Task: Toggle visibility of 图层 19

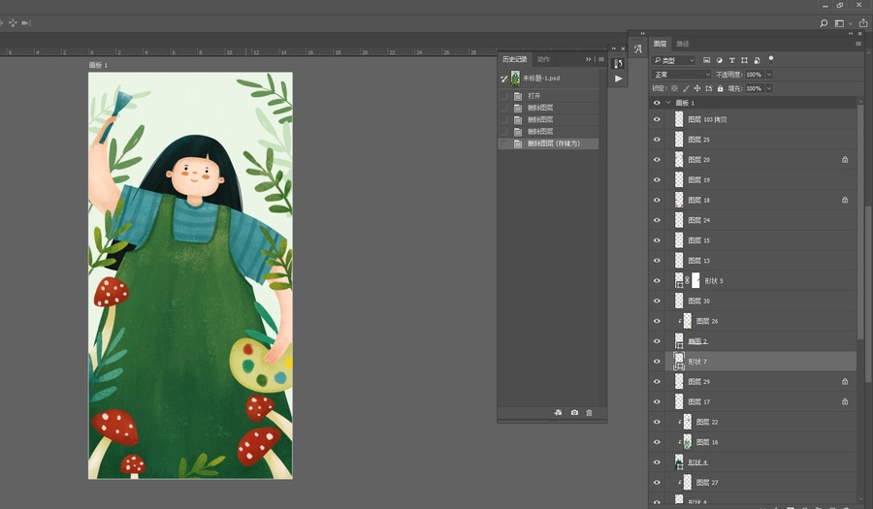Action: 657,179
